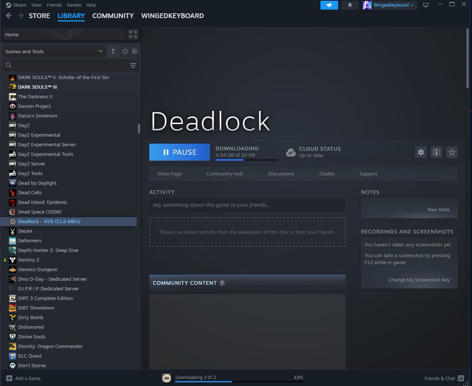This screenshot has height=386, width=472.
Task: Click the sort ascending arrow icon
Action: (113, 51)
